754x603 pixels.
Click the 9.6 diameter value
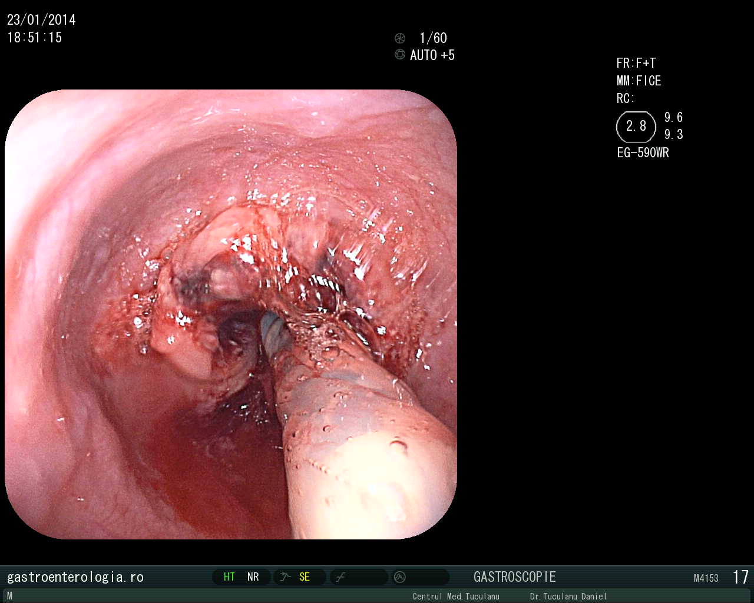pyautogui.click(x=674, y=117)
